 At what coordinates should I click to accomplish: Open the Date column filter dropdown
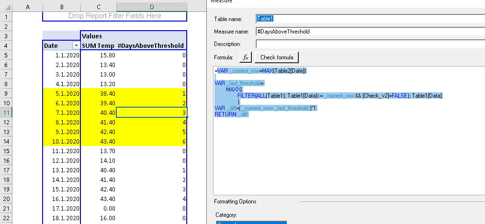click(76, 46)
